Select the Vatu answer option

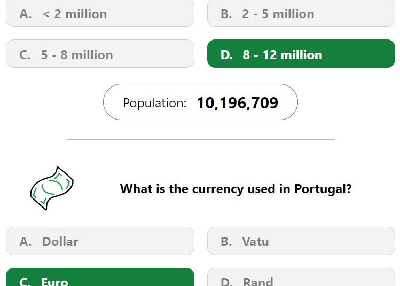301,241
